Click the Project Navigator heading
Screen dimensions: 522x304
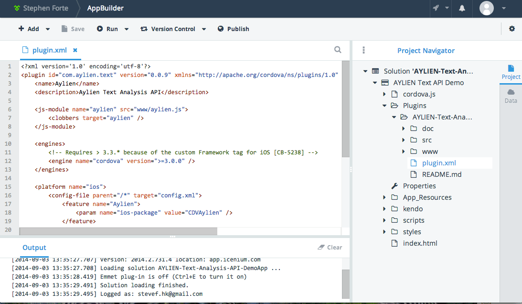426,51
